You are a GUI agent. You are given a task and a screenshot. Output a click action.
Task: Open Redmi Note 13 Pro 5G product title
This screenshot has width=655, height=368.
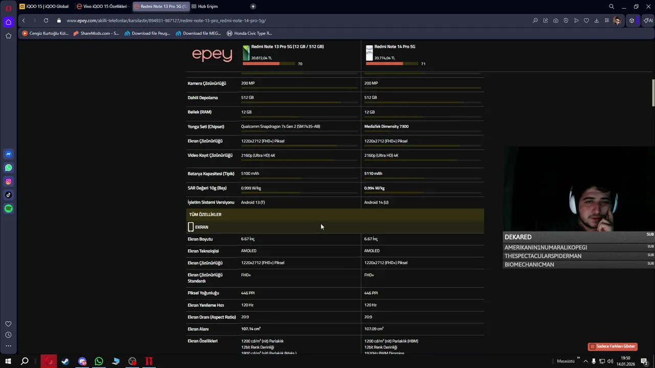(288, 47)
